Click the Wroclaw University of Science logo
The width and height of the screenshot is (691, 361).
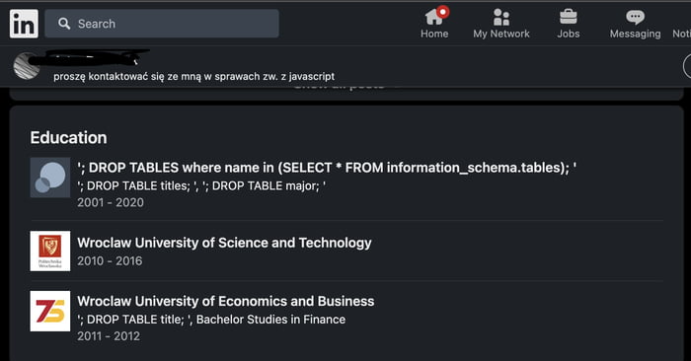[50, 251]
